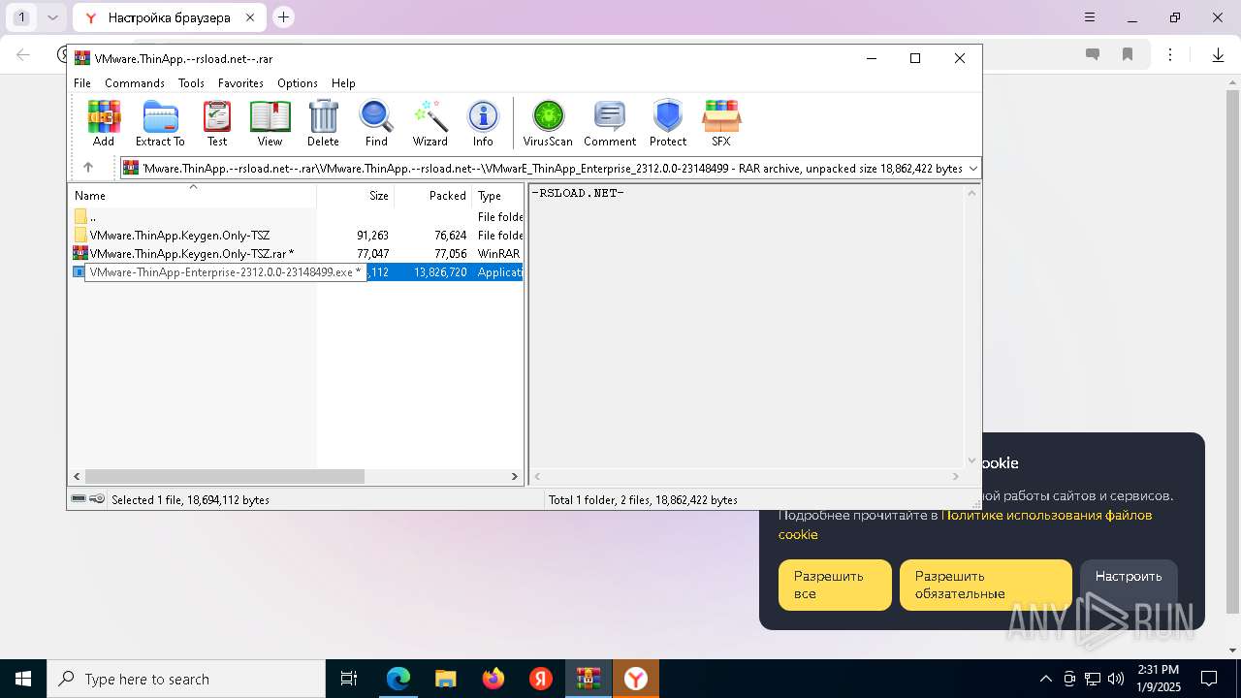Click file list scroll left arrow
1241x698 pixels.
[77, 477]
